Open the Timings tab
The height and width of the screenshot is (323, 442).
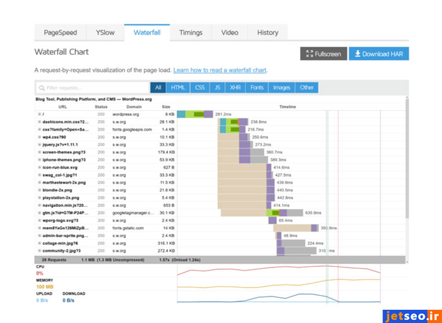[191, 33]
